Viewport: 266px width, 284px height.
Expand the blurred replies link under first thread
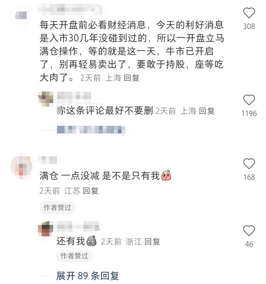click(x=91, y=129)
